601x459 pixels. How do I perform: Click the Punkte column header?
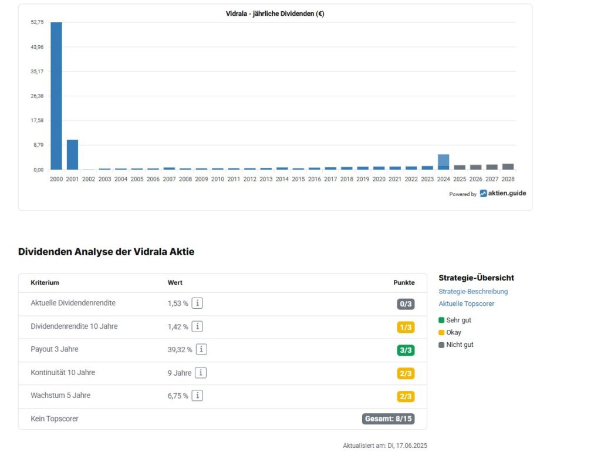[x=404, y=282]
